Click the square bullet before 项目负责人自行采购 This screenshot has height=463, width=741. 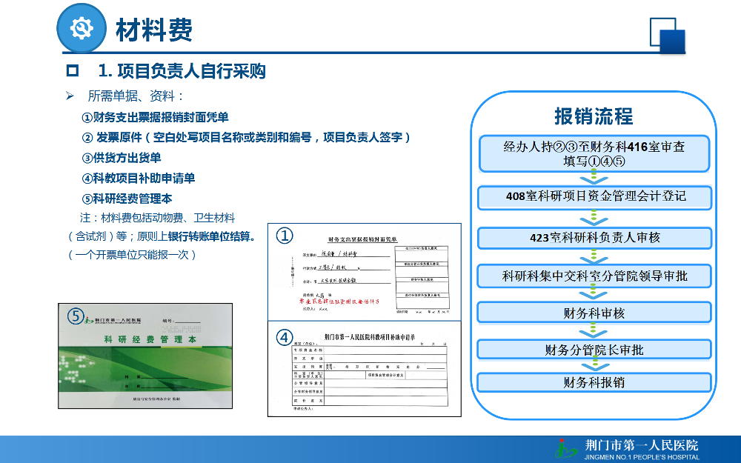pos(73,71)
